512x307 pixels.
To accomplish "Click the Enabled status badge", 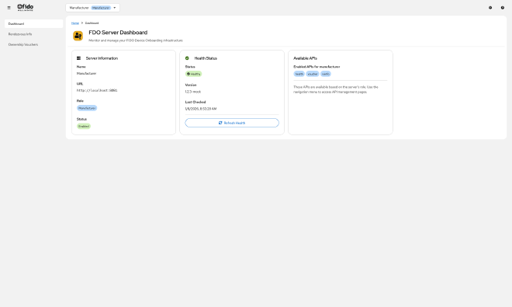I will [84, 127].
